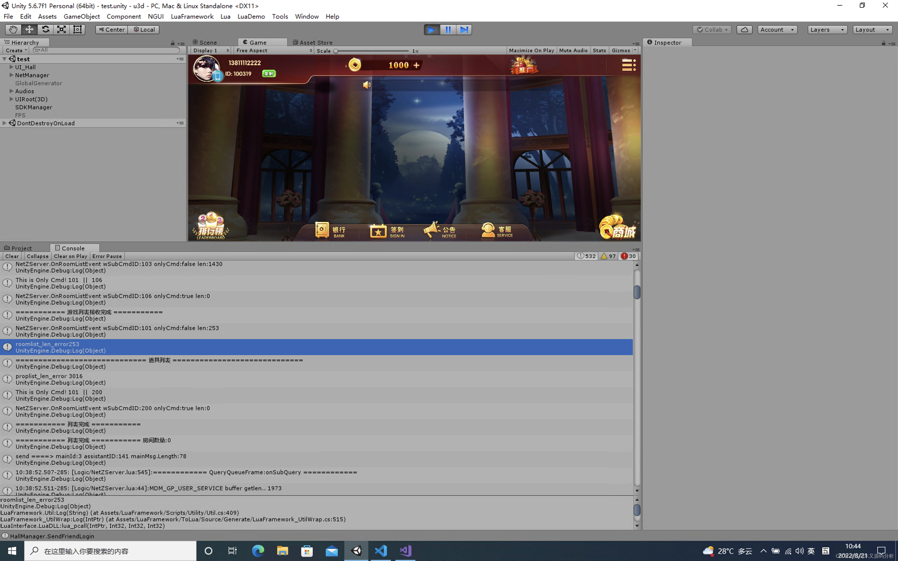This screenshot has height=561, width=898.
Task: Switch to the Project tab
Action: pos(18,248)
